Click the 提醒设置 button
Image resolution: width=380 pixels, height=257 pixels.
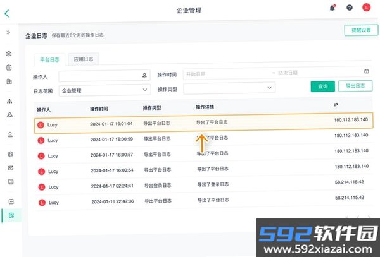361,30
